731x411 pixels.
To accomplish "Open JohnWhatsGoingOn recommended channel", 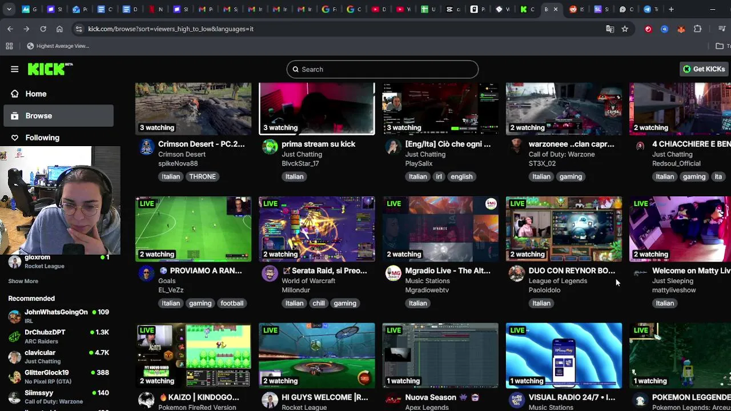I will coord(59,316).
